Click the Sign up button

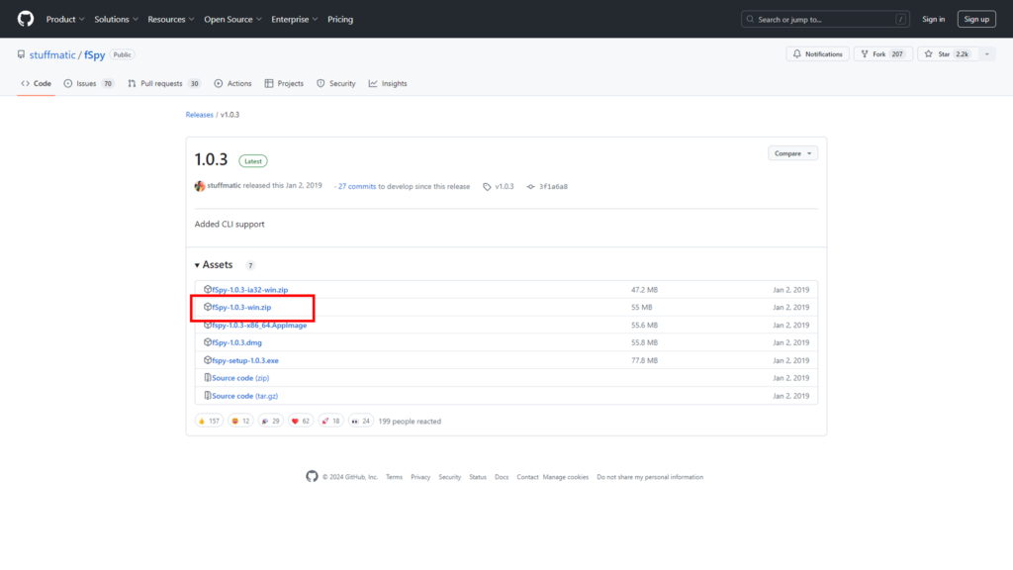976,19
